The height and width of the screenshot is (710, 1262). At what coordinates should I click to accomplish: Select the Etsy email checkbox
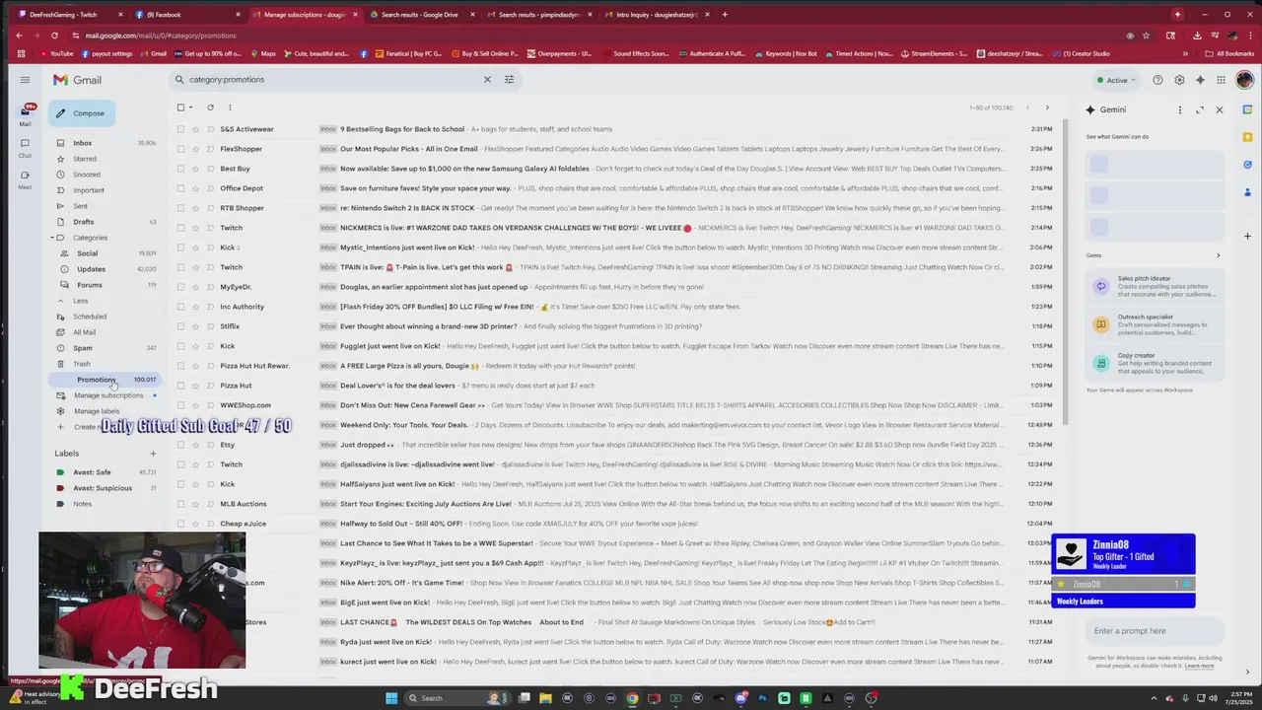click(x=180, y=445)
